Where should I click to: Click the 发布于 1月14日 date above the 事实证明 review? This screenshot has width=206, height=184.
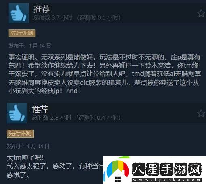pyautogui.click(x=30, y=46)
